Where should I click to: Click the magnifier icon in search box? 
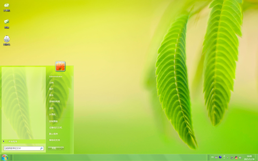point(41,149)
